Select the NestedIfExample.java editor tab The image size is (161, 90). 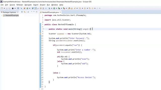50,12
